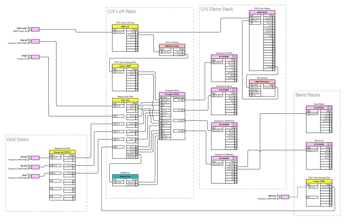Click the 'SDI Embed' label
The height and width of the screenshot is (224, 347).
pyautogui.click(x=262, y=78)
